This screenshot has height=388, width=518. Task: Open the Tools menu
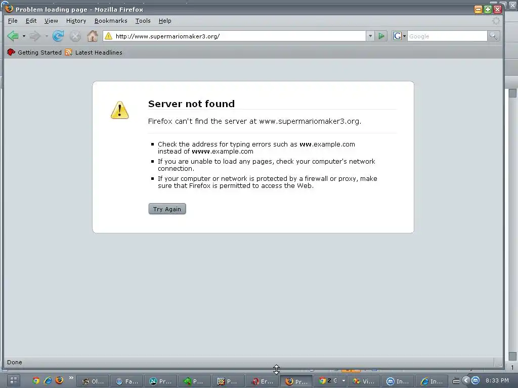point(143,21)
